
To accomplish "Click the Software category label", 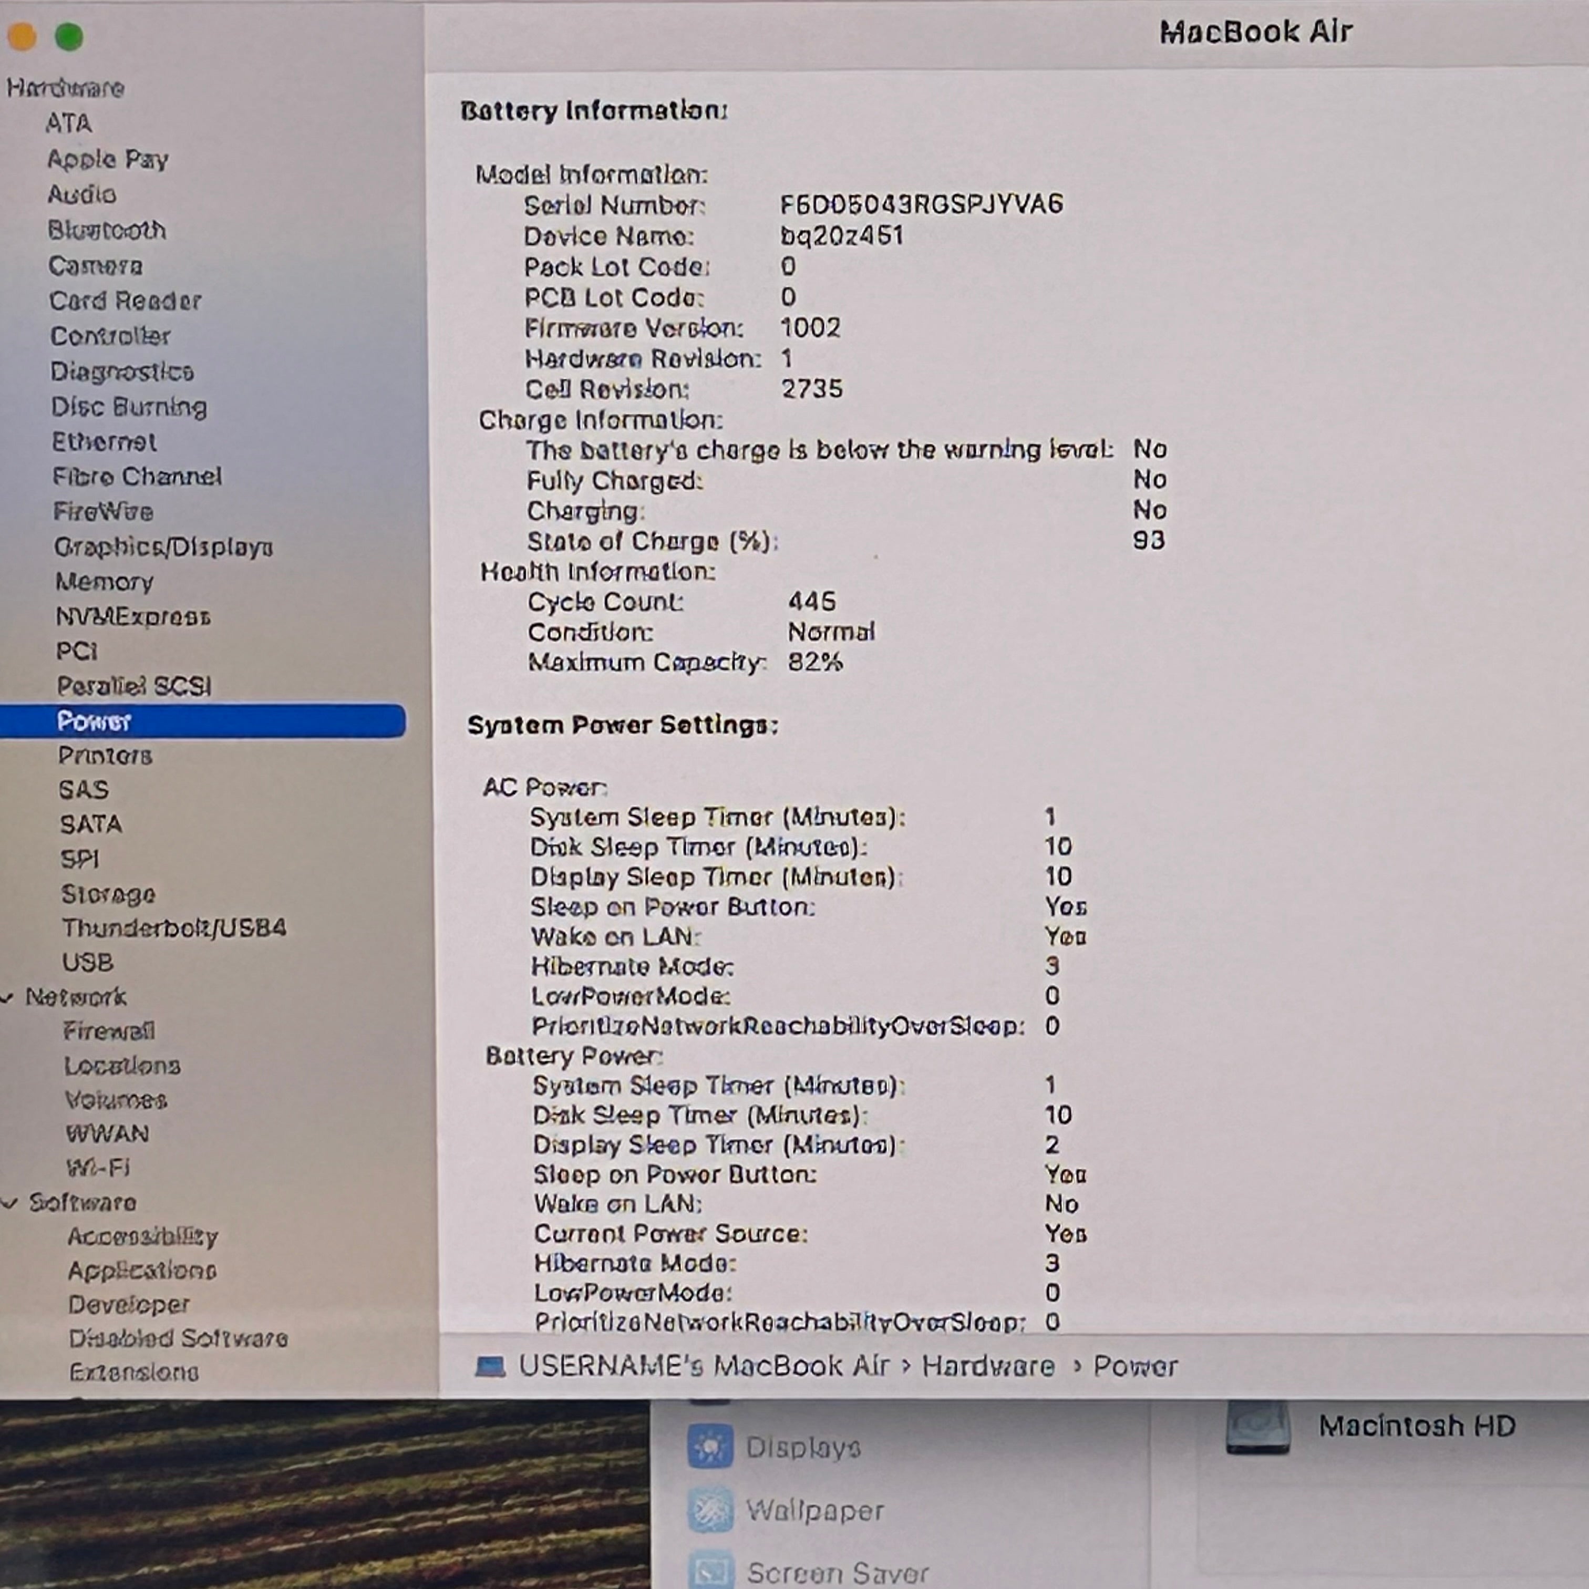I will coord(82,1202).
